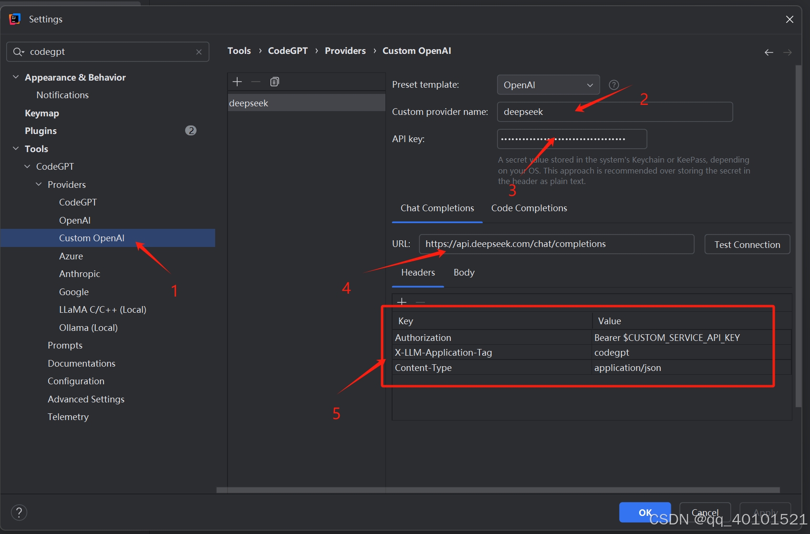This screenshot has width=810, height=534.
Task: Focus the URL input field
Action: click(557, 244)
